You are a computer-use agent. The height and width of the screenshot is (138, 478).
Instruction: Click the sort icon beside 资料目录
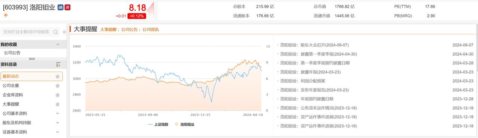tap(58, 65)
